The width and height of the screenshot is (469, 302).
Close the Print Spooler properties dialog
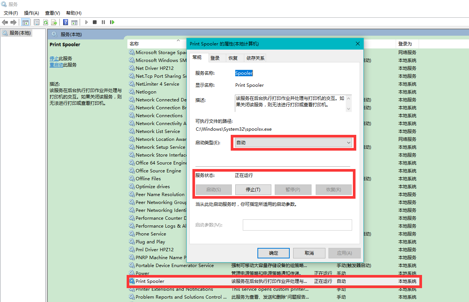point(358,44)
